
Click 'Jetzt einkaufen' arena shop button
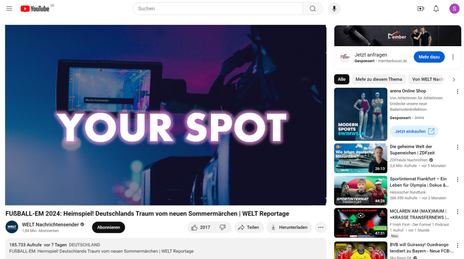[414, 131]
